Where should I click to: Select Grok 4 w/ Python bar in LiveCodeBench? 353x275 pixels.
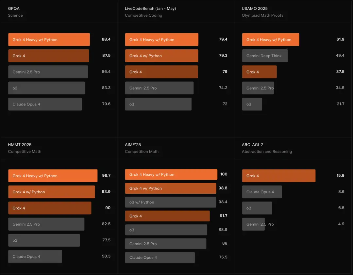point(161,56)
